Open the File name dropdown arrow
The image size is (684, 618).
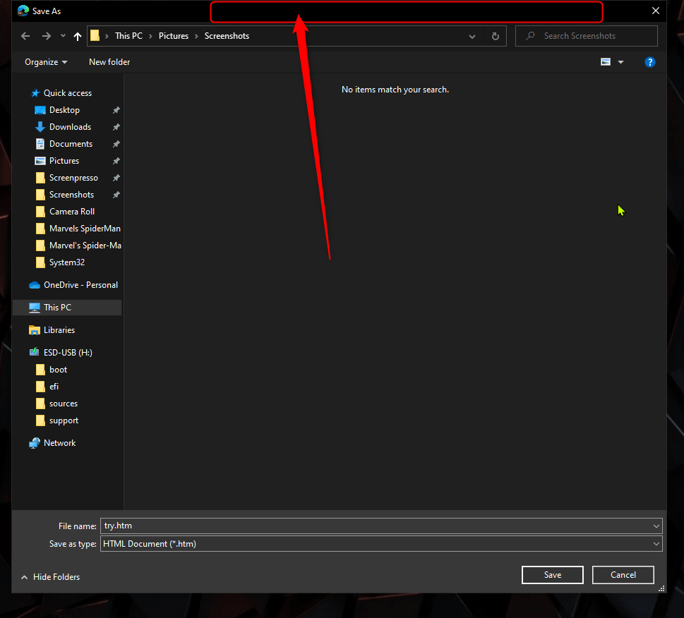click(656, 526)
